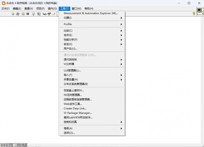
Task: Click the Step Over icon
Action: pyautogui.click(x=49, y=14)
